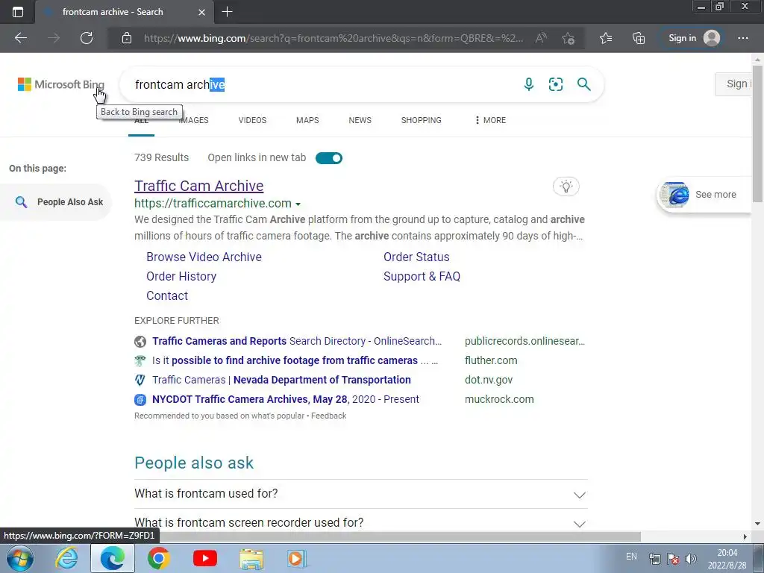Open NYCDOT Traffic Camera Archives link
The width and height of the screenshot is (764, 573).
[286, 400]
